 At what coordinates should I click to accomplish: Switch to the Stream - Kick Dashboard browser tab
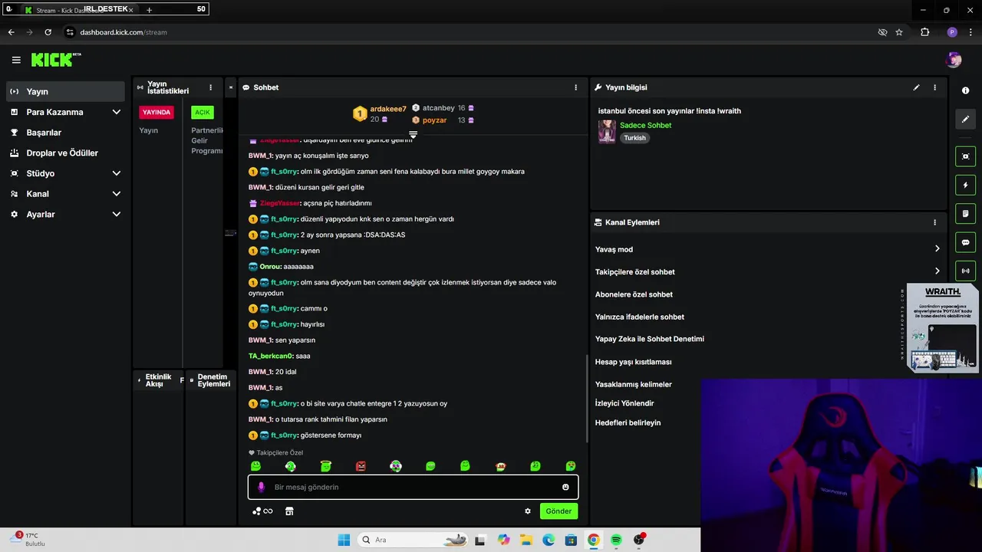81,10
